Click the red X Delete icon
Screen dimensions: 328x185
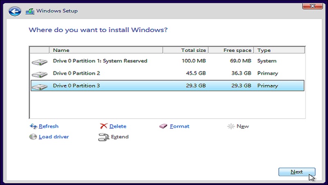point(104,126)
